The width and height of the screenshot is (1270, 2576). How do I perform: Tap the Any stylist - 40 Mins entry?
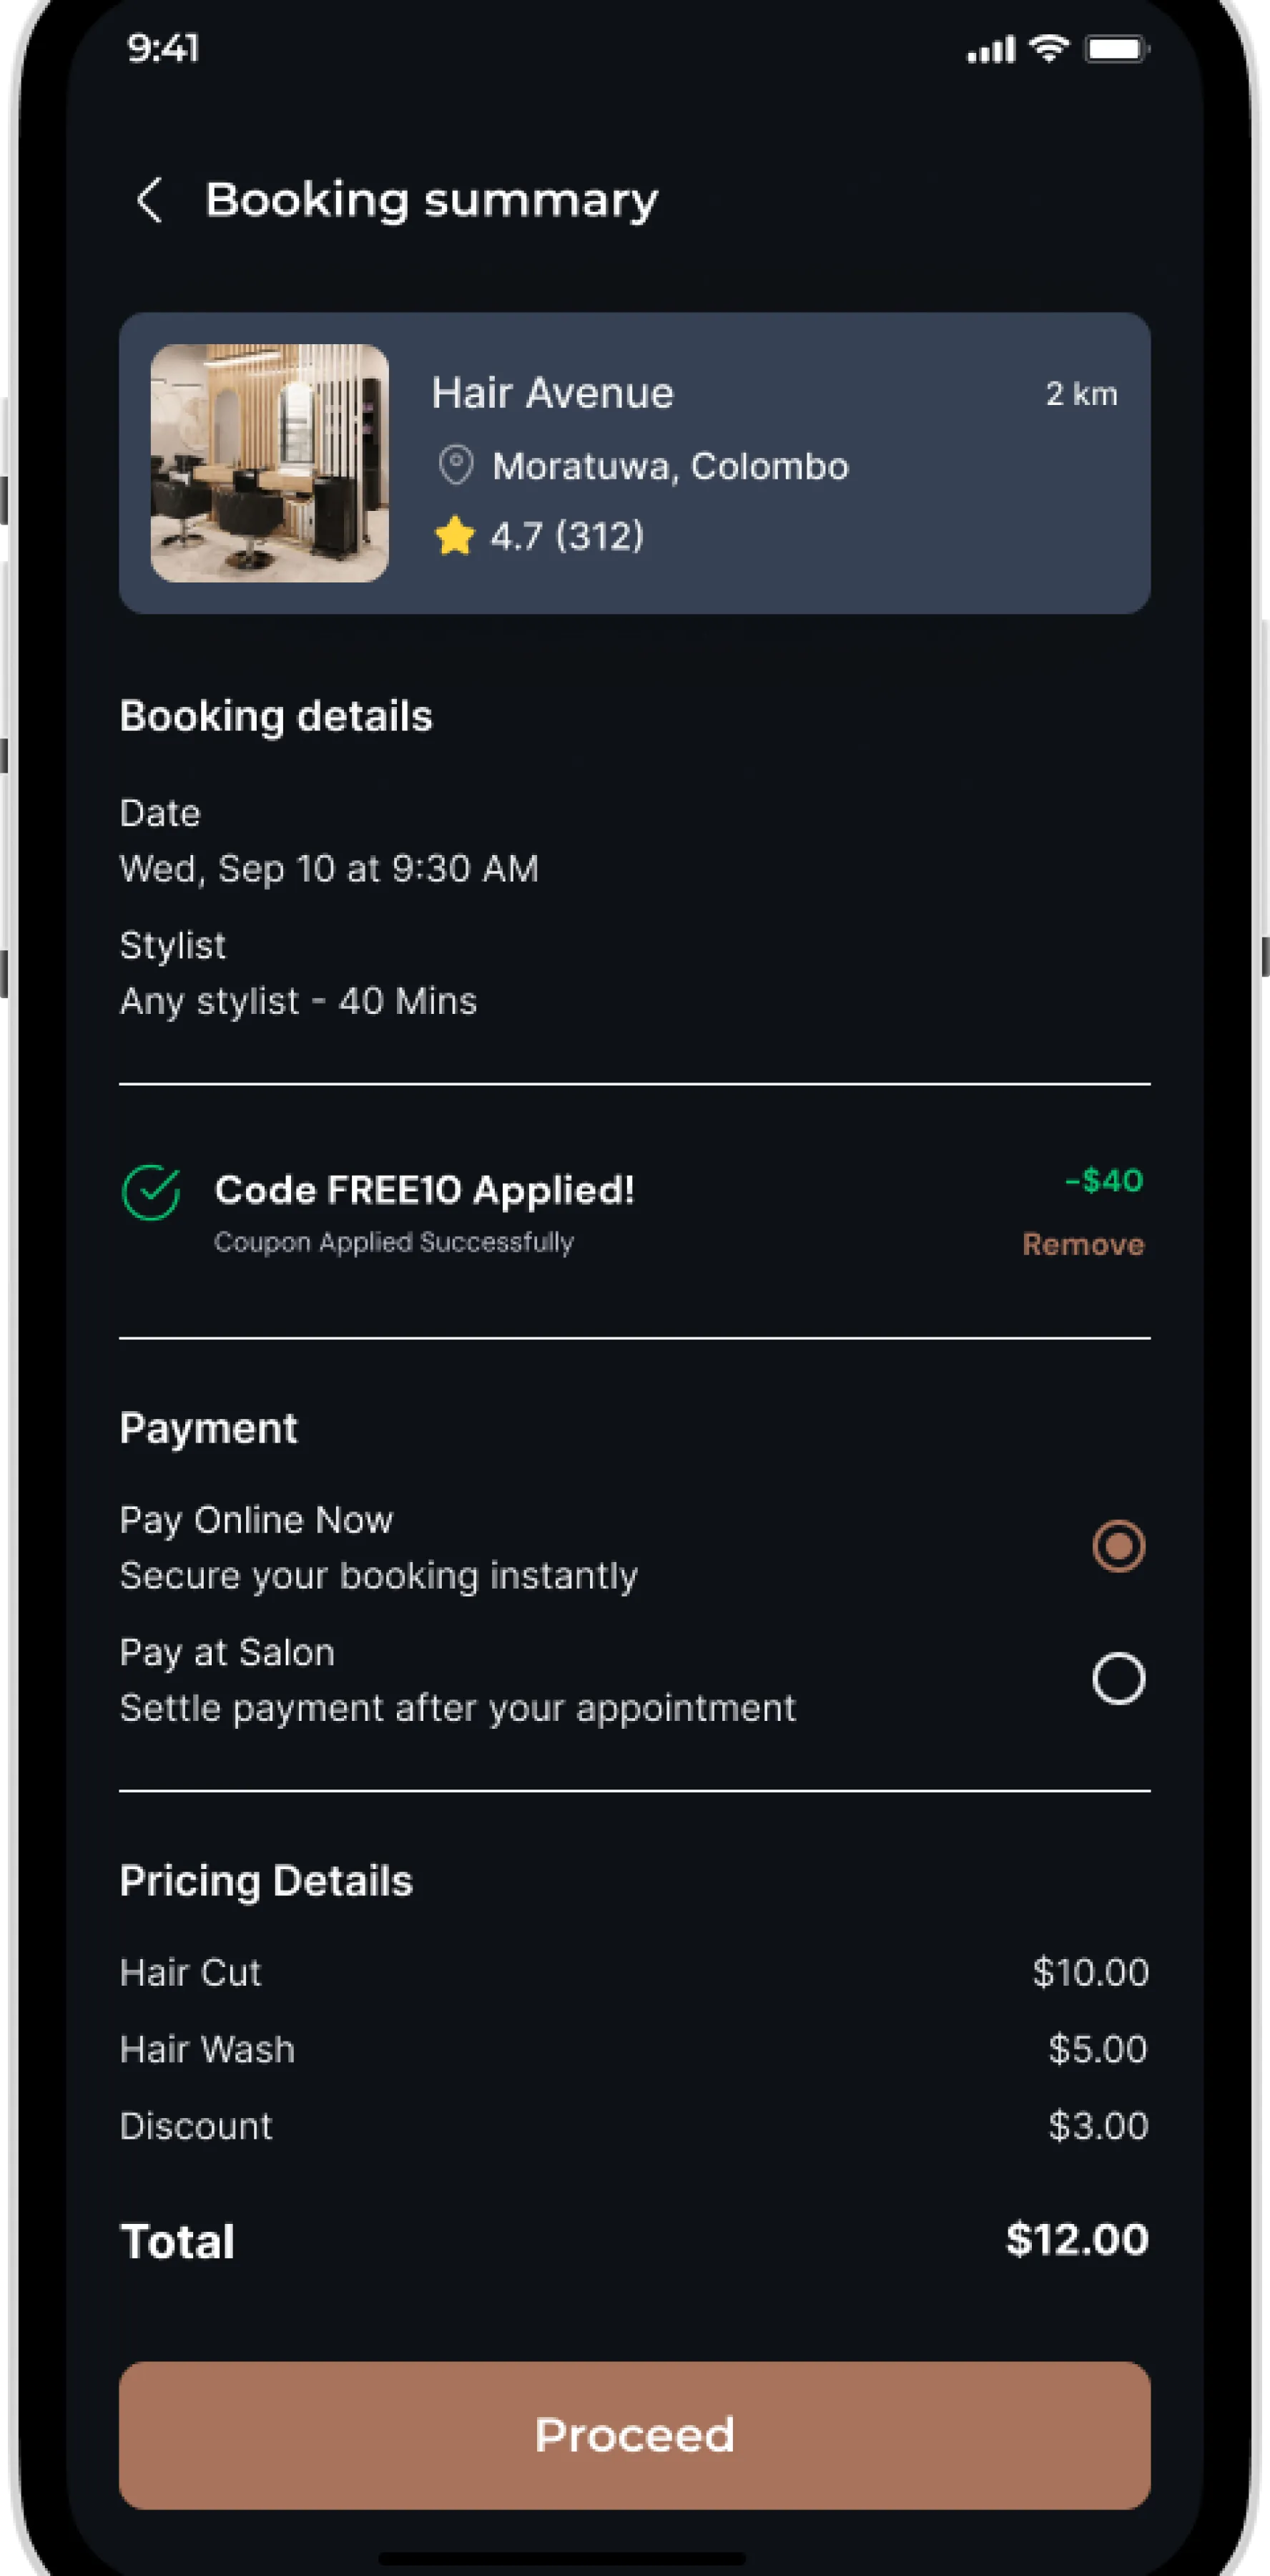pos(297,1001)
